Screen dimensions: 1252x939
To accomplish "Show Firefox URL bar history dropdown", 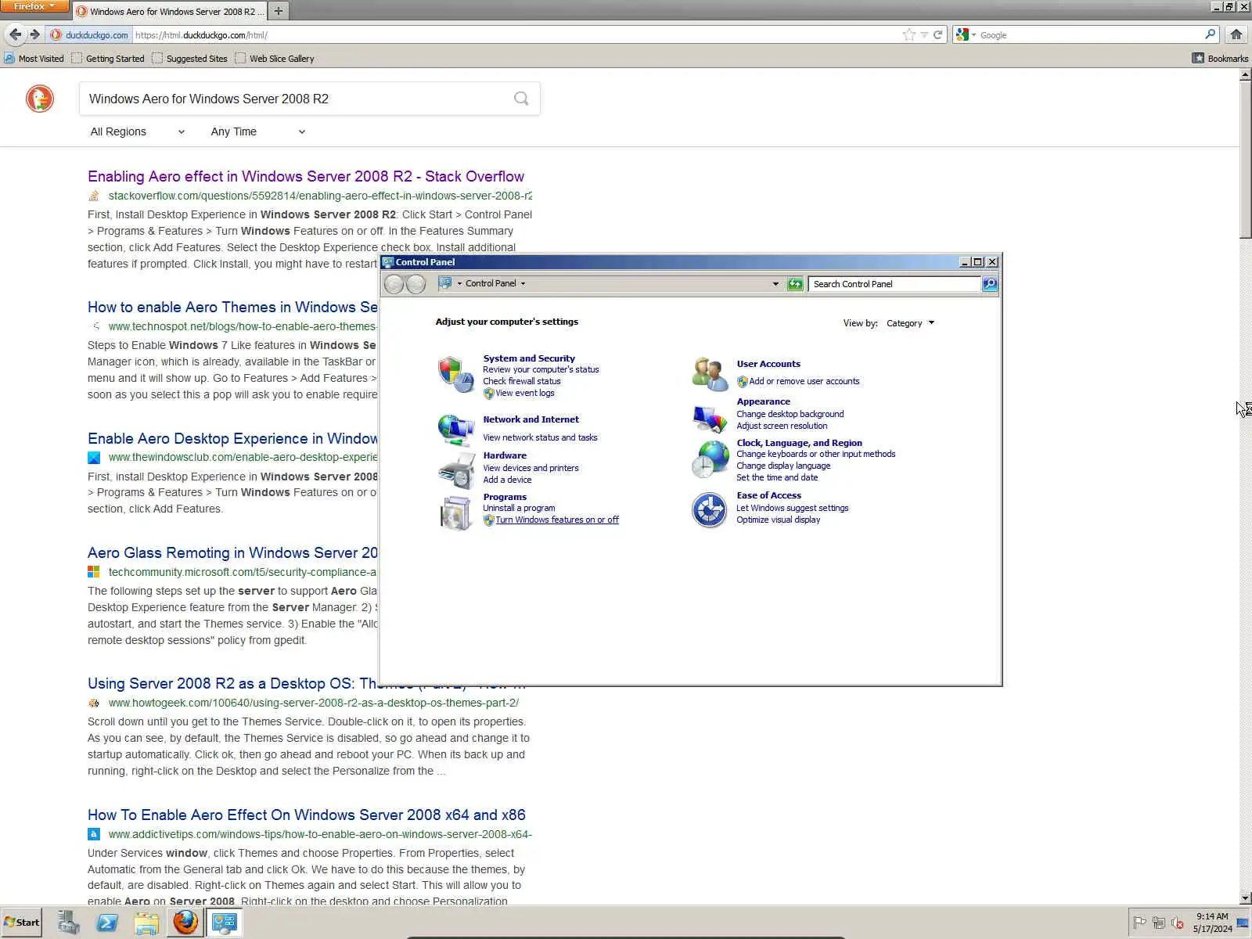I will pos(924,34).
